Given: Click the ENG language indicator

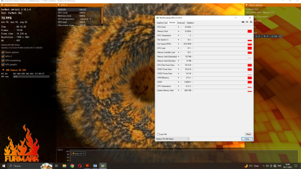Looking at the screenshot, I should click(x=279, y=166).
